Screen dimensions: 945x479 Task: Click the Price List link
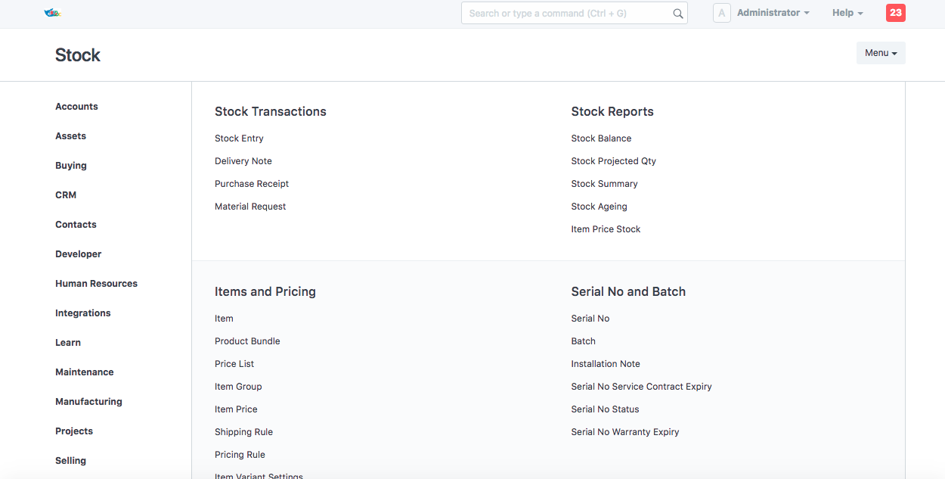(x=234, y=364)
